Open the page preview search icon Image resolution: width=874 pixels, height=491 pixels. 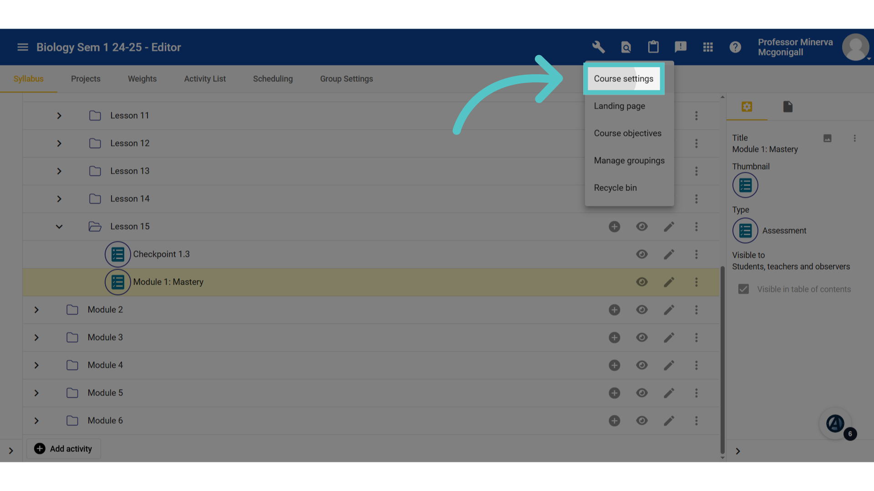click(x=626, y=47)
